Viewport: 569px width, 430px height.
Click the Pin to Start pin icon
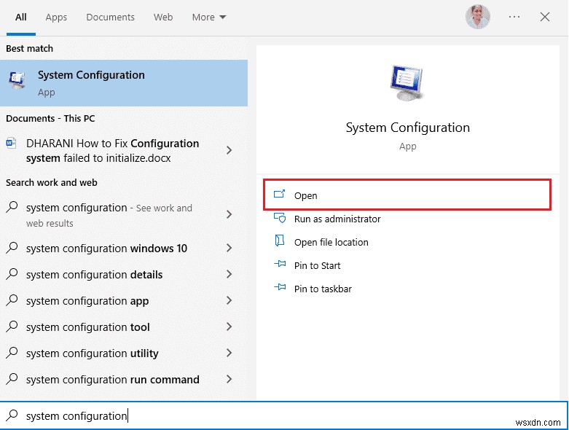pyautogui.click(x=279, y=265)
